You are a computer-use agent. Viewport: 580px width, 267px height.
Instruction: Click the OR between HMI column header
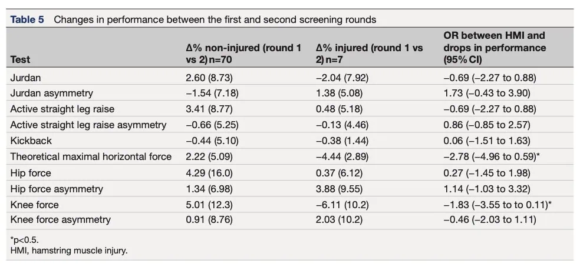[x=495, y=48]
